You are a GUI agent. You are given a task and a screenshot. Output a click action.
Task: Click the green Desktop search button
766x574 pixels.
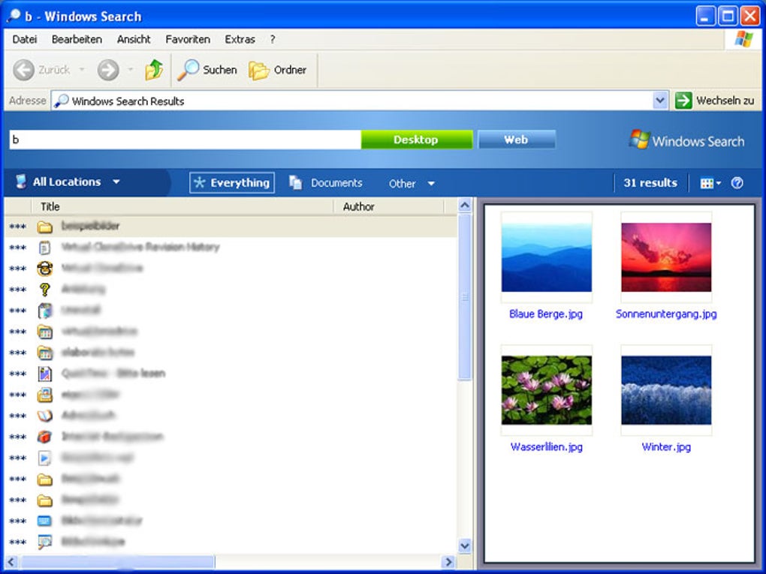[417, 140]
